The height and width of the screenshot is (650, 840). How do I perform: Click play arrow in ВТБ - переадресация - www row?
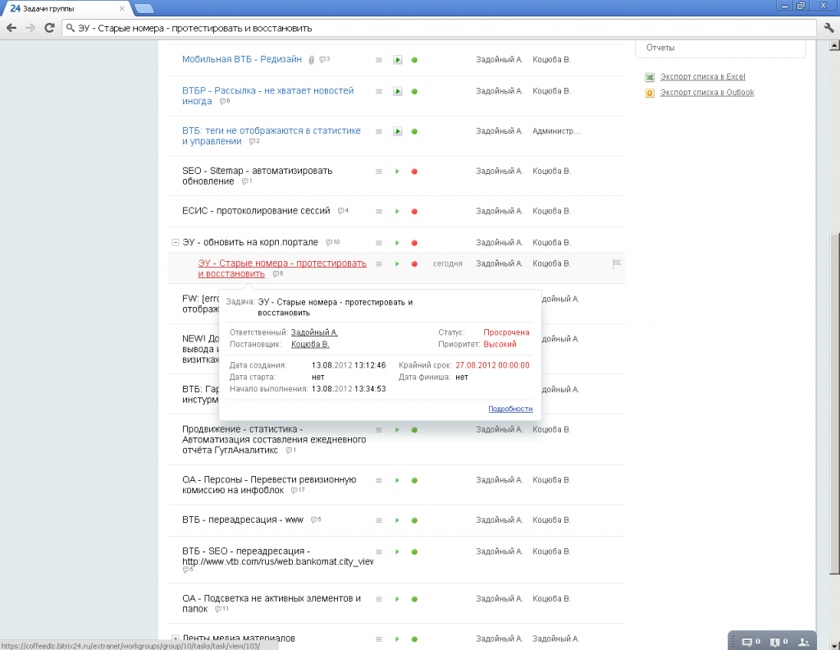(397, 520)
